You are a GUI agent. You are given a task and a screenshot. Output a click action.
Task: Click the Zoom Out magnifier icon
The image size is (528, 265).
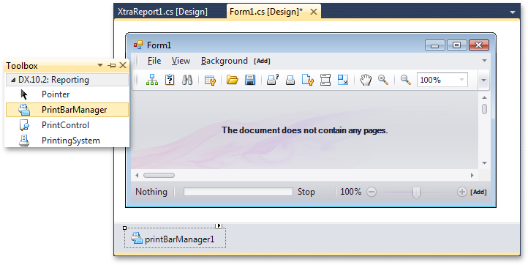click(x=405, y=80)
